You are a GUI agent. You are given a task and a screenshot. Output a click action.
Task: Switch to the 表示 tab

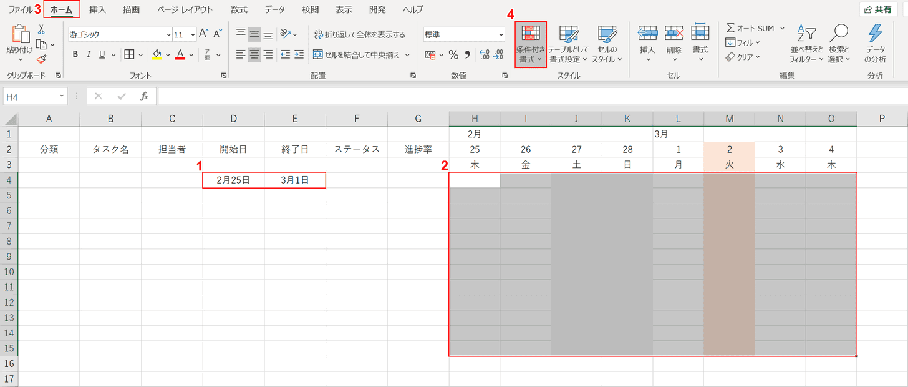click(344, 9)
